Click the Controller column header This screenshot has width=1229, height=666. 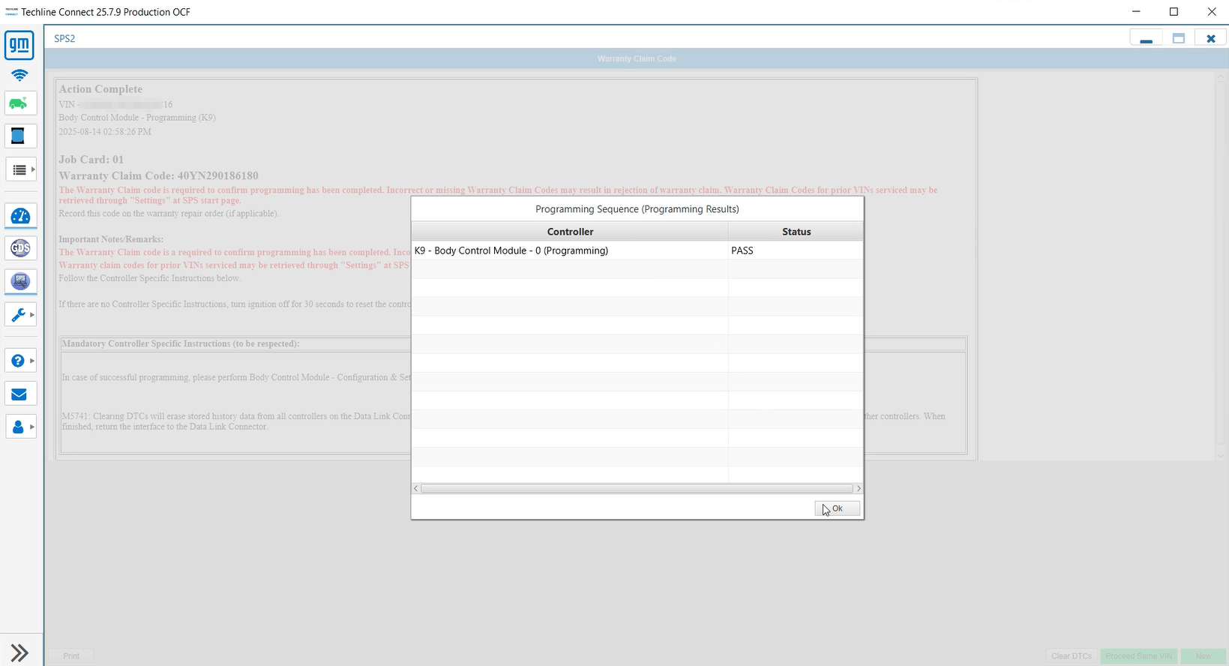click(x=570, y=232)
